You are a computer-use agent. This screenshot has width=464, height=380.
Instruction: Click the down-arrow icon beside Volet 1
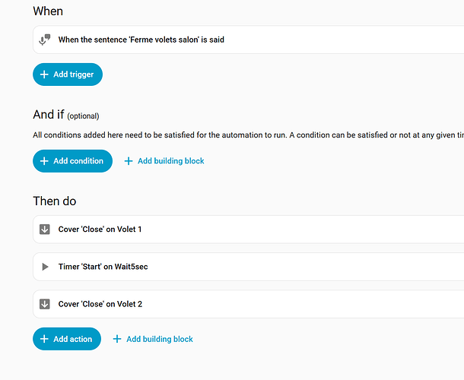point(45,230)
